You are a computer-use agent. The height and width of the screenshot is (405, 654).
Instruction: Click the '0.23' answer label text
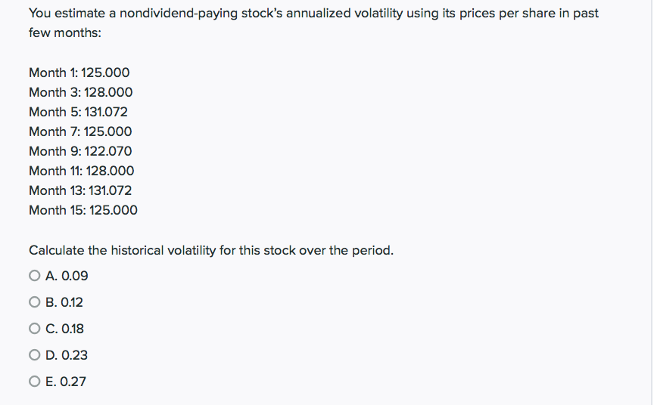73,355
